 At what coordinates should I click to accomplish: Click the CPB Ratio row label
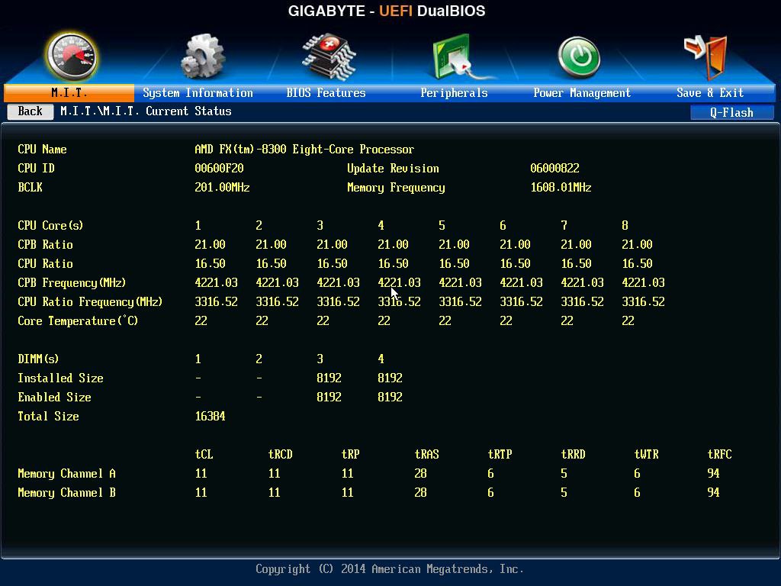(45, 245)
